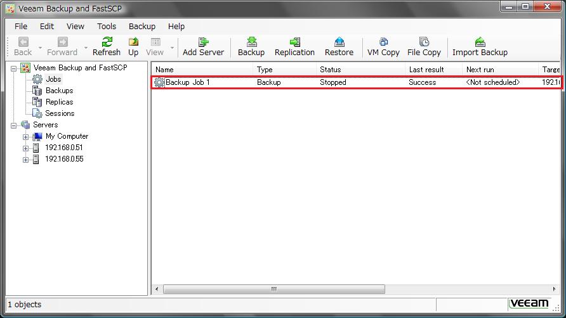Sort by the Last result column header
Screen dimensions: 566x318
pyautogui.click(x=433, y=70)
